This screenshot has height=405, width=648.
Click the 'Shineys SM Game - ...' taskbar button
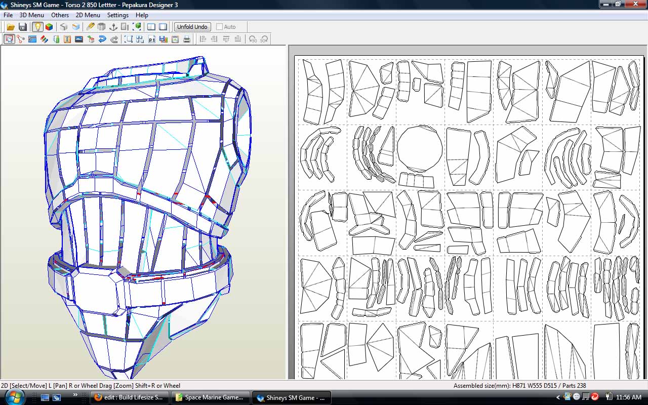point(292,397)
